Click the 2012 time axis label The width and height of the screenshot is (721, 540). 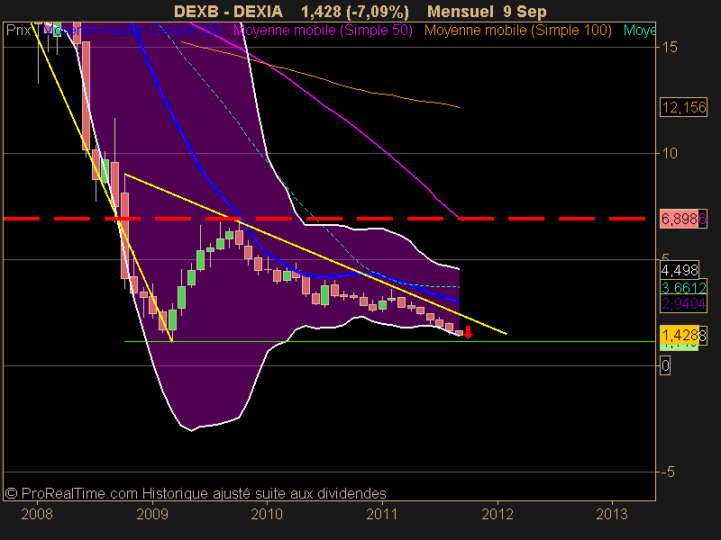pyautogui.click(x=497, y=514)
